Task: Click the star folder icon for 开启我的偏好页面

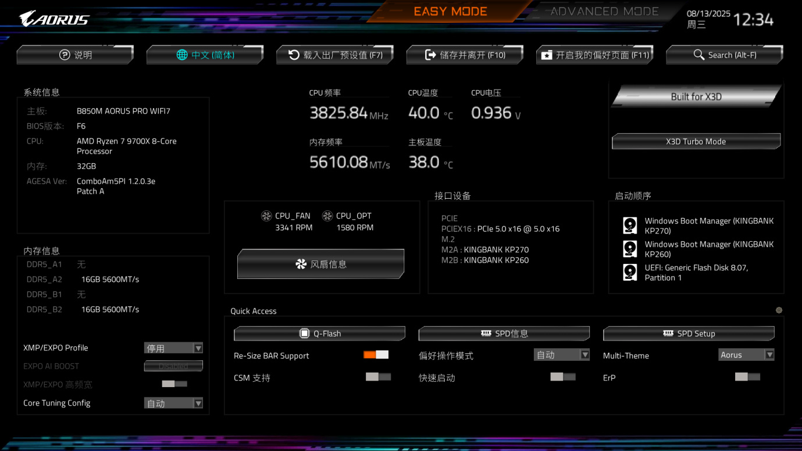Action: coord(547,55)
